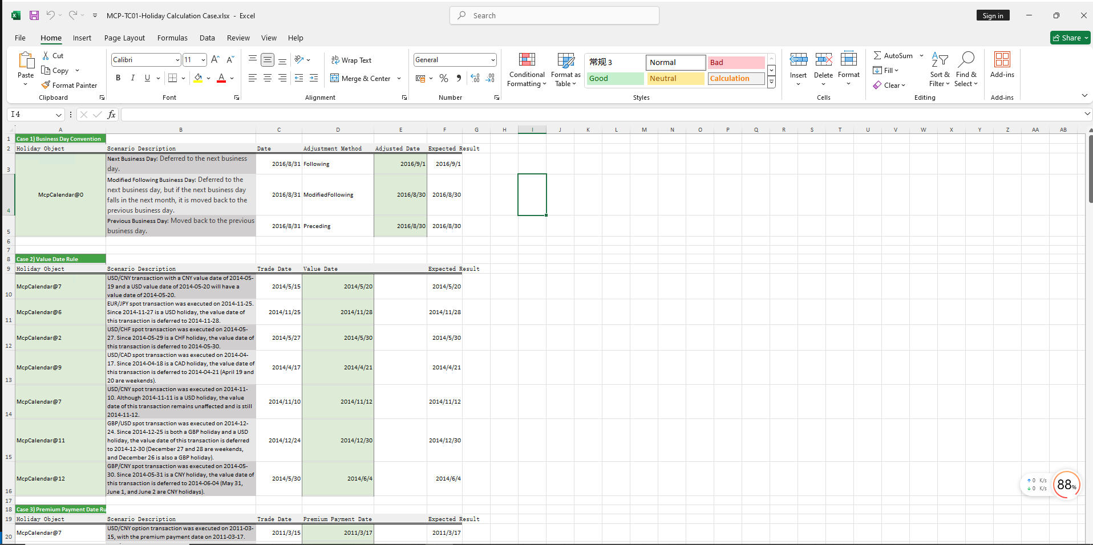Align text to top of cell
Viewport: 1093px width, 545px height.
coord(253,59)
